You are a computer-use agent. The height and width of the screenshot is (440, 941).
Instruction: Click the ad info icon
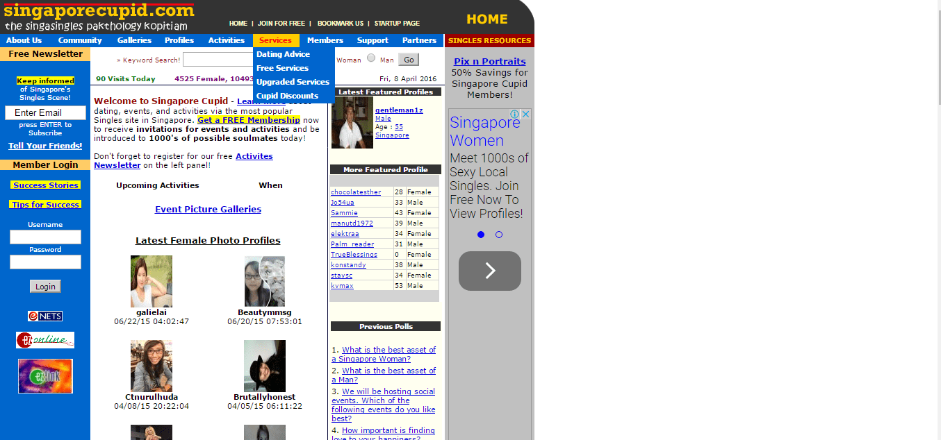(x=516, y=114)
